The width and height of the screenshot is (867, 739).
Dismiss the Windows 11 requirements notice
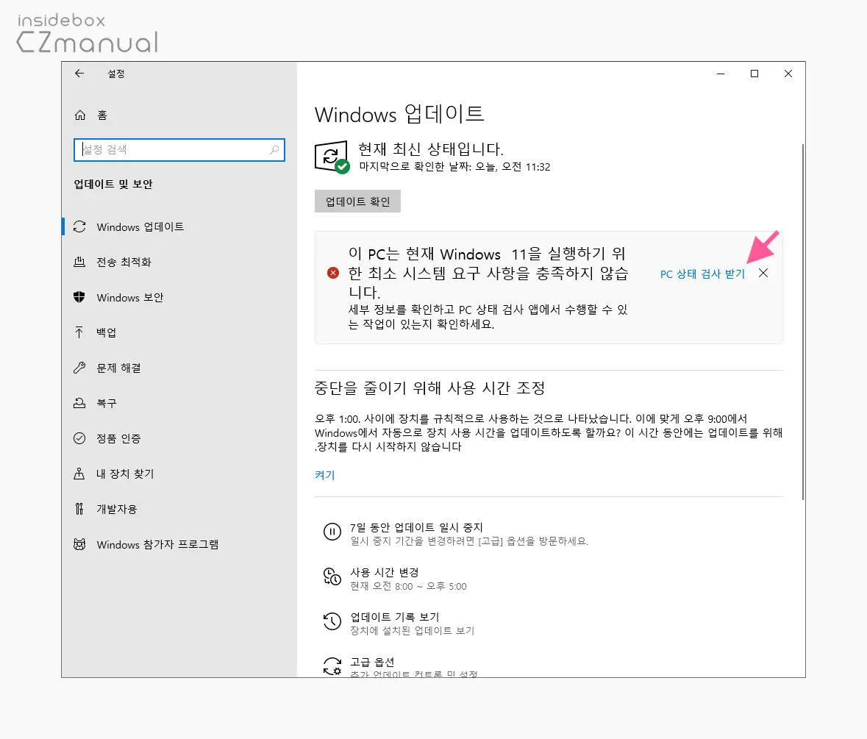(x=763, y=273)
